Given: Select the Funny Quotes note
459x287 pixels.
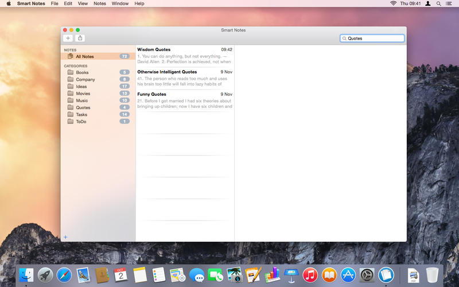Looking at the screenshot, I should (185, 100).
